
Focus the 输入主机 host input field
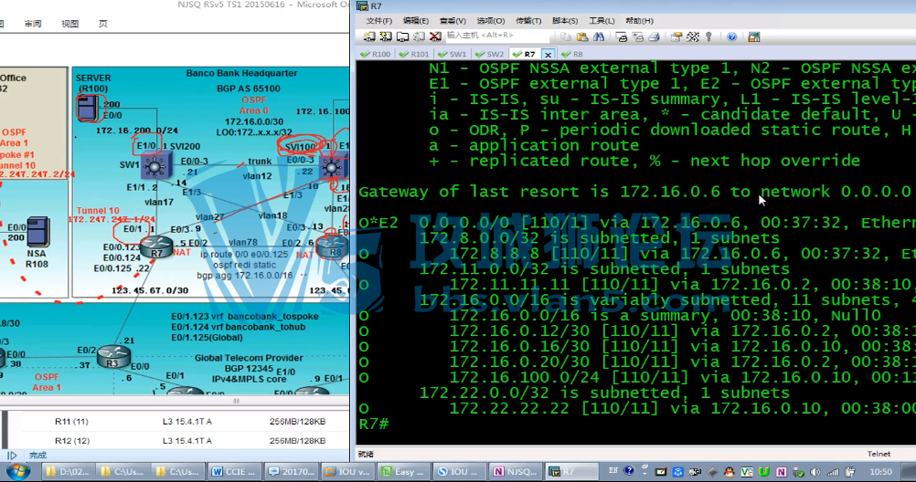pyautogui.click(x=496, y=36)
